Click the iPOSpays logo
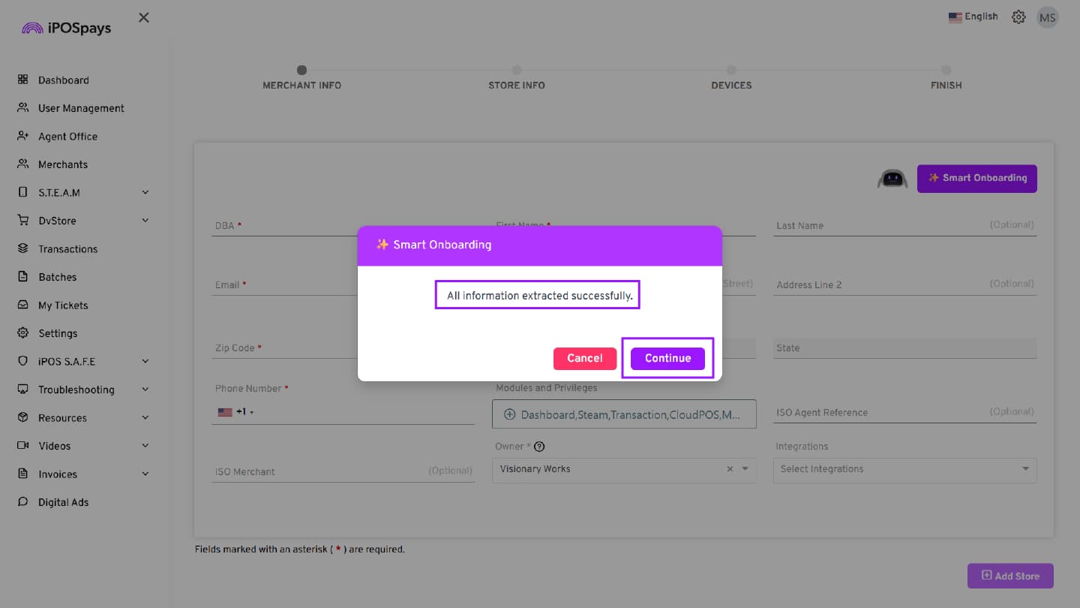The image size is (1080, 608). tap(66, 28)
